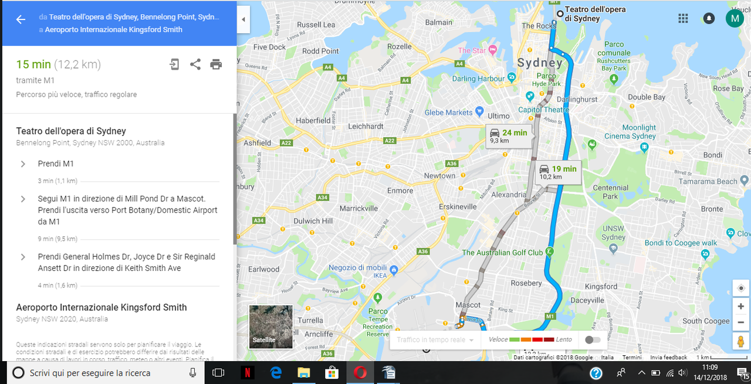The height and width of the screenshot is (384, 751).
Task: Print the directions with printer icon
Action: tap(216, 64)
